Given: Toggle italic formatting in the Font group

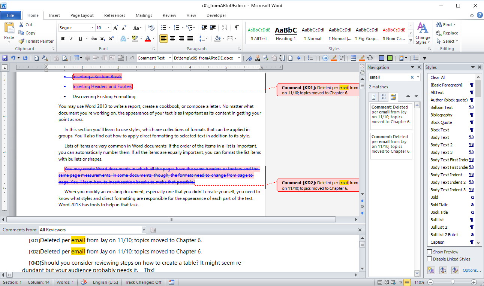Looking at the screenshot, I should (71, 39).
